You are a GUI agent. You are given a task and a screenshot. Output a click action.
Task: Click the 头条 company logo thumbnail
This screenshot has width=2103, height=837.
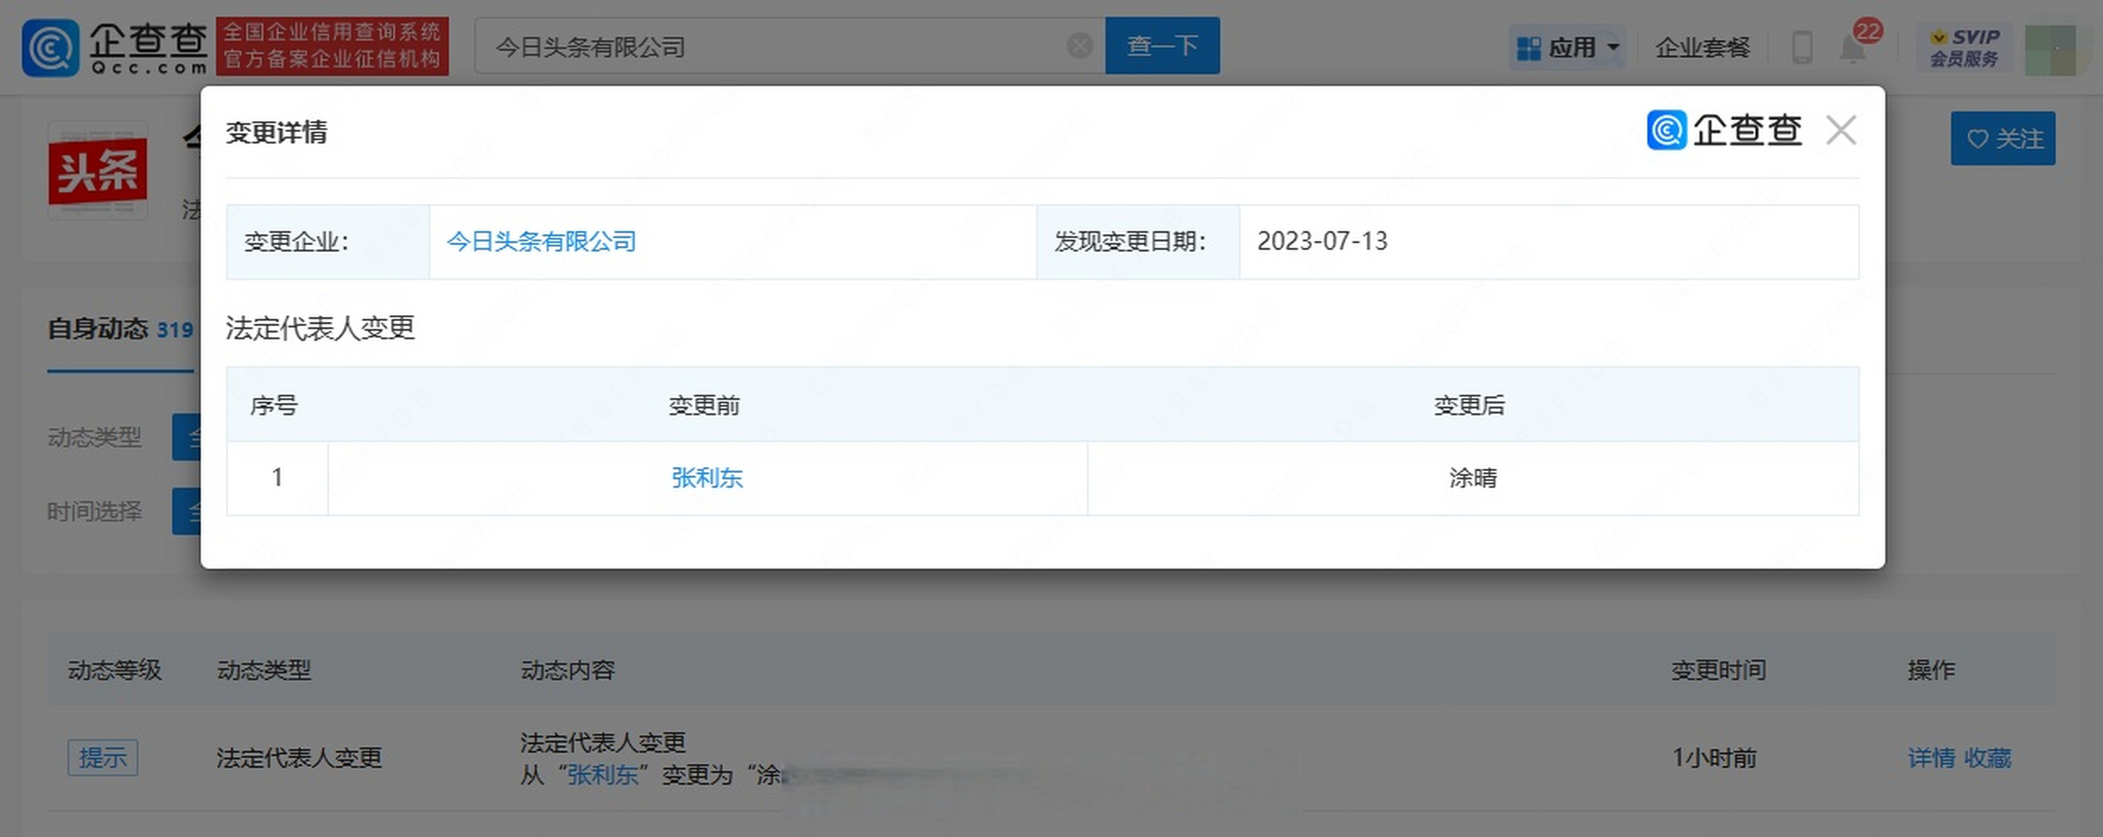point(98,171)
